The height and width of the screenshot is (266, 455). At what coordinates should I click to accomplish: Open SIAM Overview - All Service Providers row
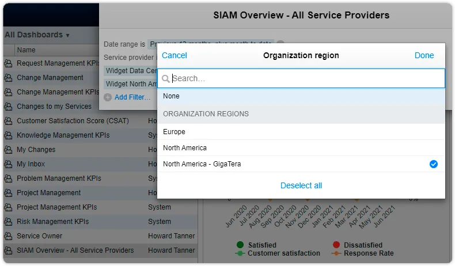click(x=100, y=250)
